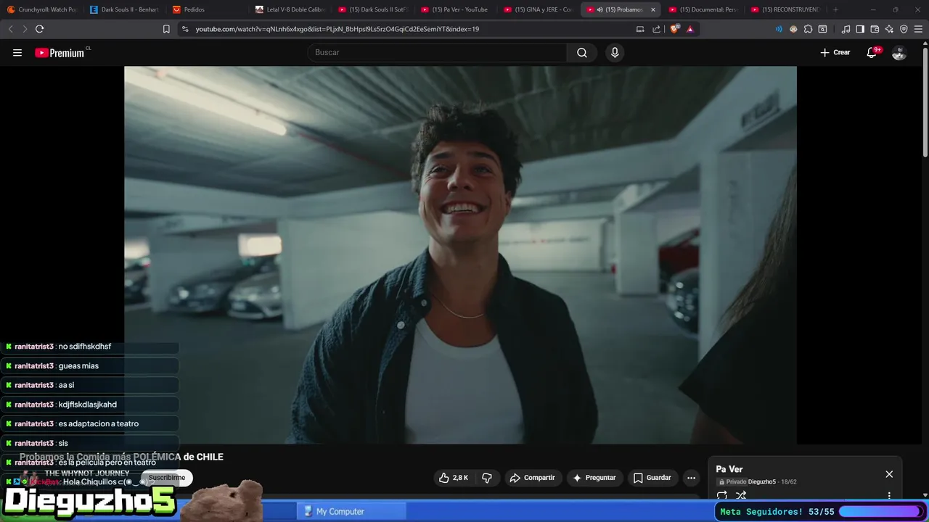Close the active Probamos tab
The height and width of the screenshot is (522, 929).
click(652, 9)
